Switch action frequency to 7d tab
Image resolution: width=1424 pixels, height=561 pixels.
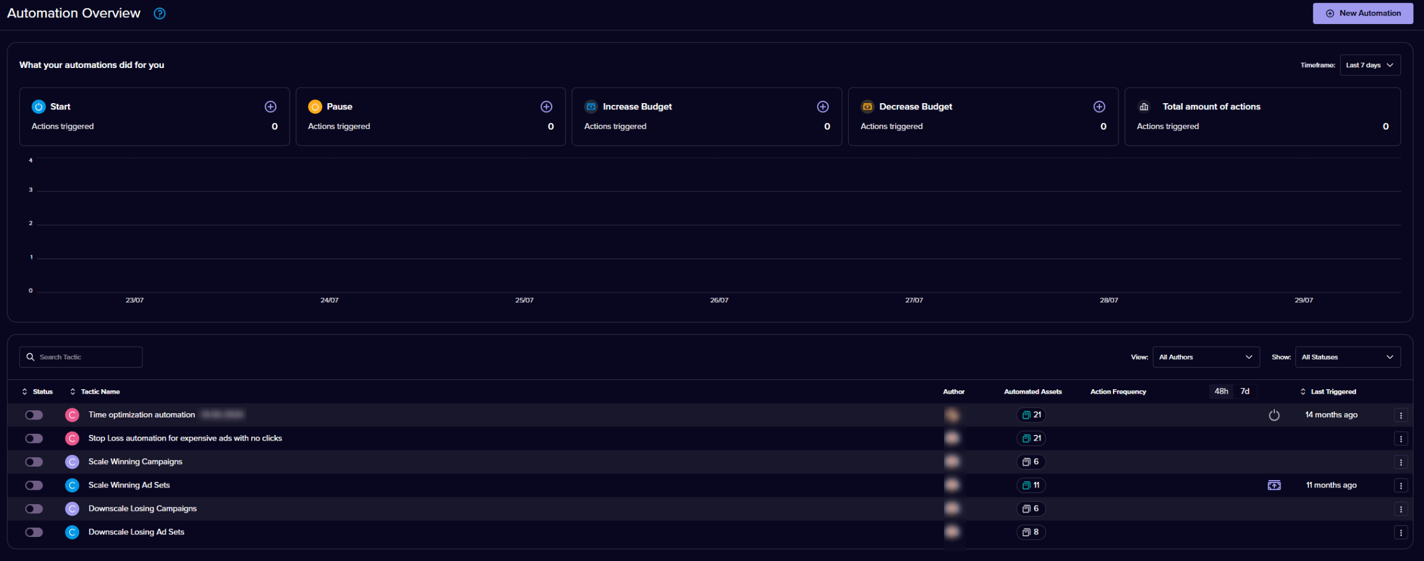point(1245,392)
